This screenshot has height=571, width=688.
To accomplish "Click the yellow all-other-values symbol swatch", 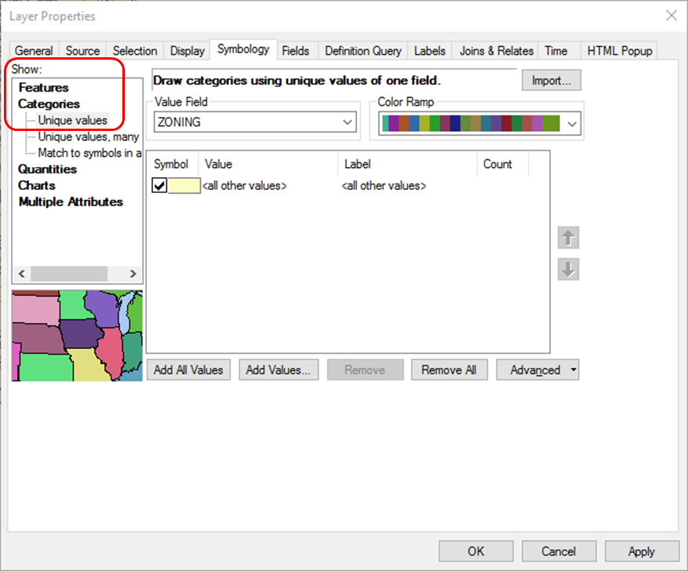I will tap(184, 186).
